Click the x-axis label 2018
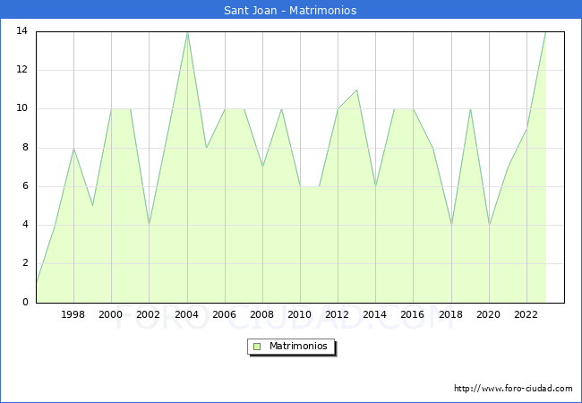Image resolution: width=582 pixels, height=403 pixels. [x=451, y=314]
